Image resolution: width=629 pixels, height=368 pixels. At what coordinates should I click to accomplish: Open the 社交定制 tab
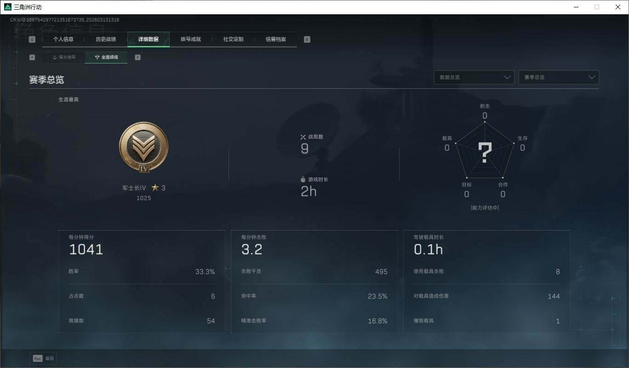pyautogui.click(x=234, y=40)
